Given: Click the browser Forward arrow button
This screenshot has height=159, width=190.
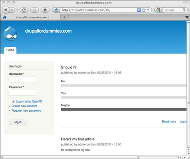Looking at the screenshot, I should [x=12, y=10].
